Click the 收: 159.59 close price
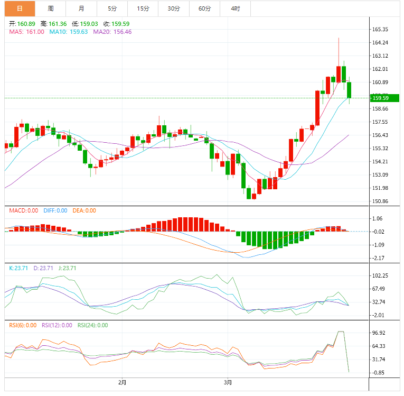404x396 pixels. point(117,24)
